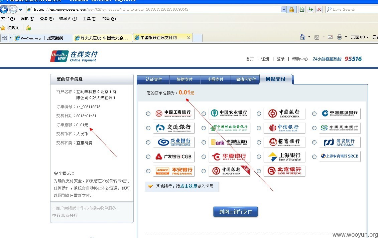
Task: Switch to the 快捷支付 tab
Action: click(x=184, y=79)
